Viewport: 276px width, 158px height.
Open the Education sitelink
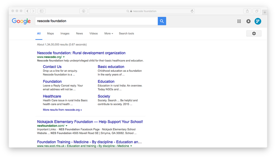click(106, 81)
